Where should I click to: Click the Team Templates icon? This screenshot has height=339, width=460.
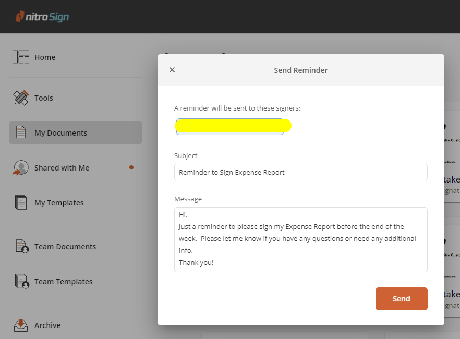coord(21,282)
